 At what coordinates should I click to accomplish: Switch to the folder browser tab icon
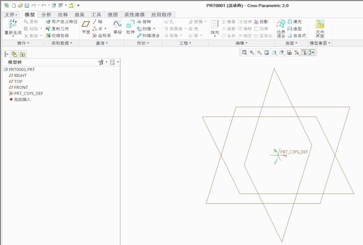tap(14, 54)
